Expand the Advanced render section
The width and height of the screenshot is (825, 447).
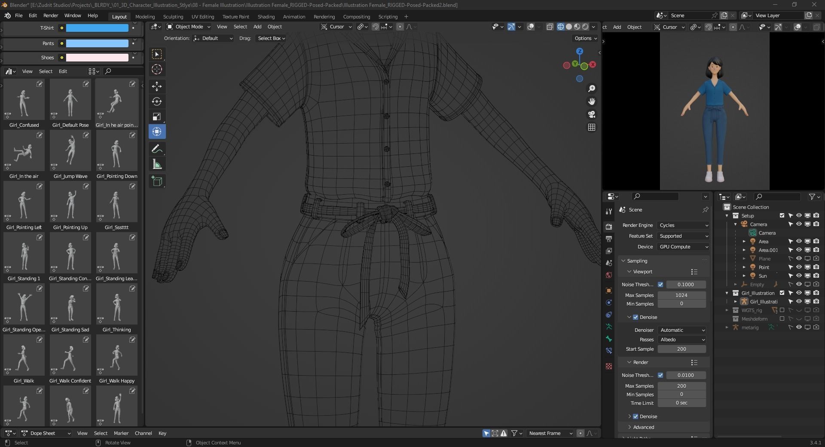[x=643, y=427]
